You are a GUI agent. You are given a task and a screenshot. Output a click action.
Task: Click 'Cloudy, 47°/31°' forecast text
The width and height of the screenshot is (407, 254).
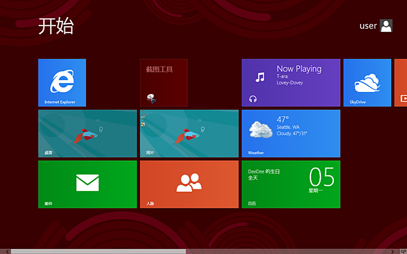[292, 133]
